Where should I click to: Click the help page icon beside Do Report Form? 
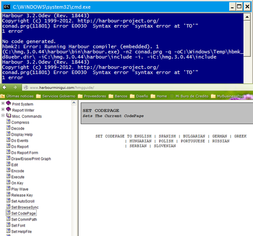click(x=8, y=151)
